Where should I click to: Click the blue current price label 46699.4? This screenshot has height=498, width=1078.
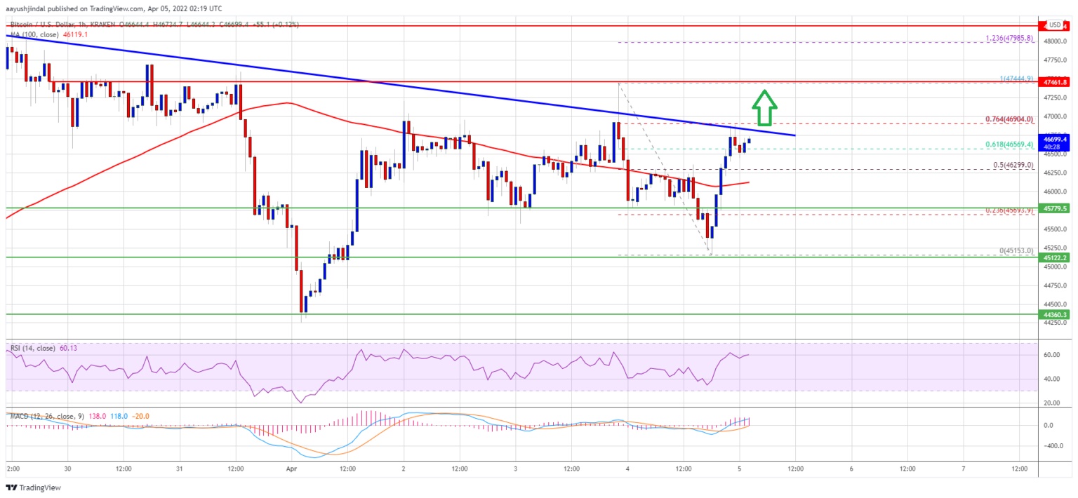[1056, 140]
